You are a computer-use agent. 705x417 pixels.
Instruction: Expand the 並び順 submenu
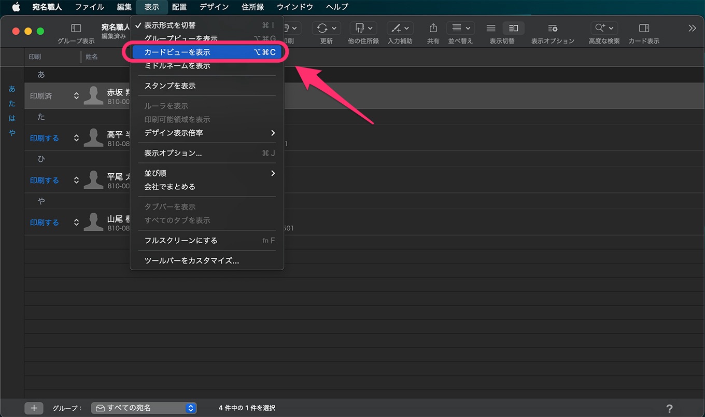[207, 173]
